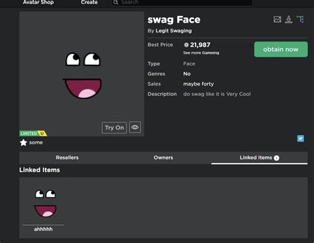Viewport: 314px width, 243px height.
Task: Click the download icon at top right
Action: 289,19
